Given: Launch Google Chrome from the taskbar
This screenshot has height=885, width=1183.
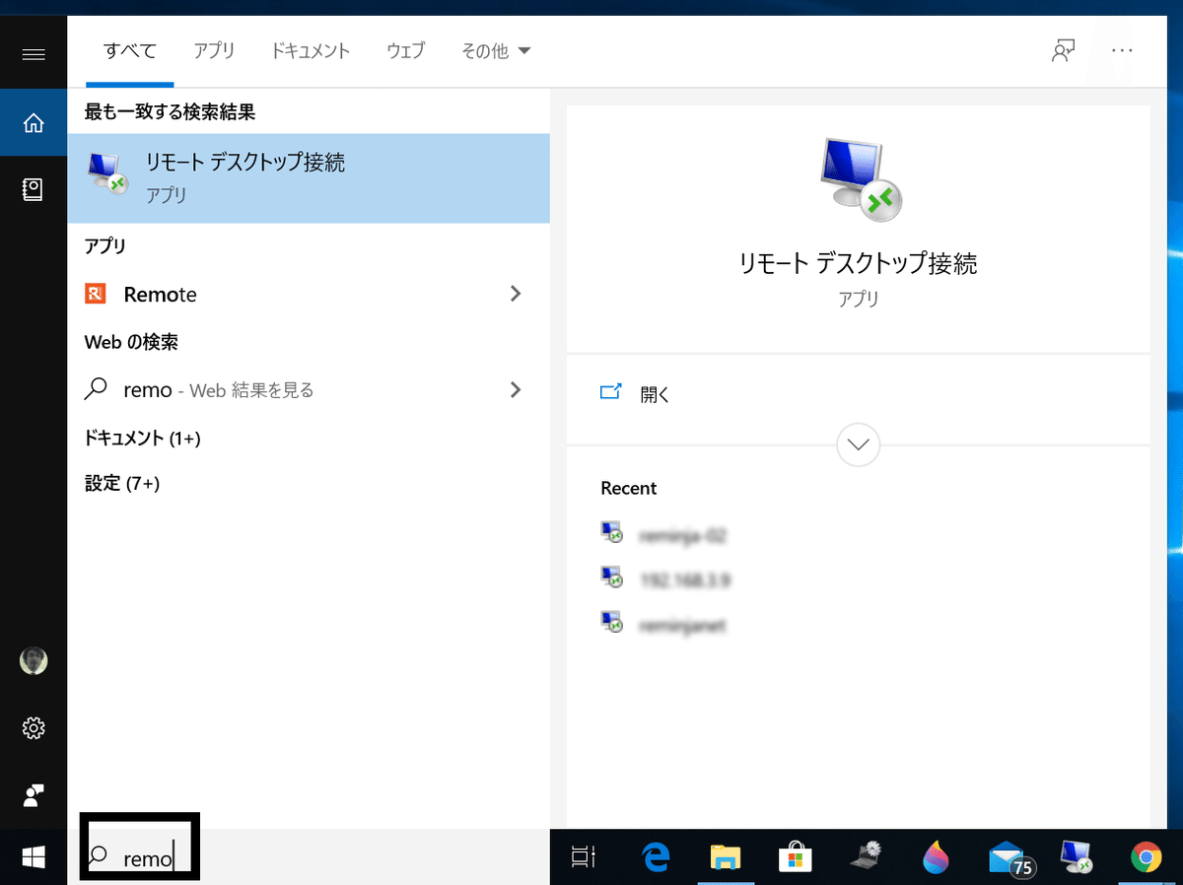Looking at the screenshot, I should [1145, 857].
